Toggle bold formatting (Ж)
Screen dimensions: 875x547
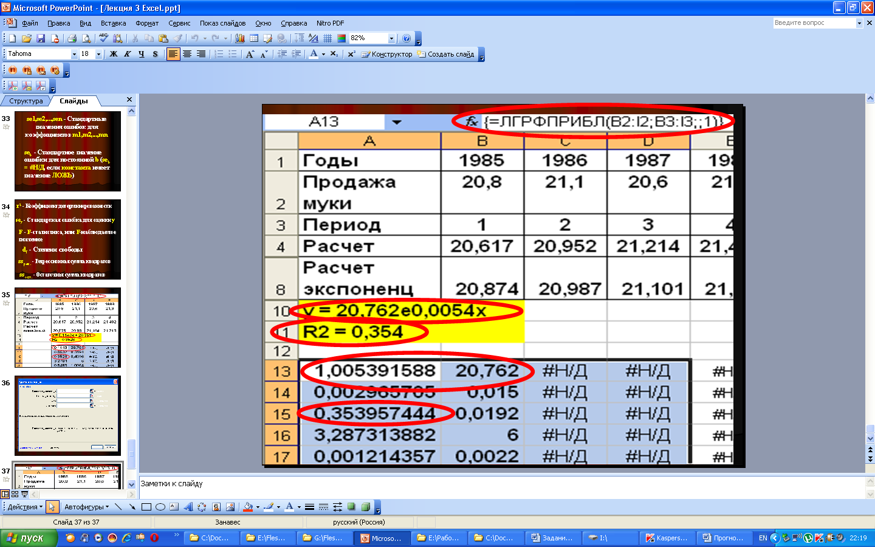click(x=114, y=54)
